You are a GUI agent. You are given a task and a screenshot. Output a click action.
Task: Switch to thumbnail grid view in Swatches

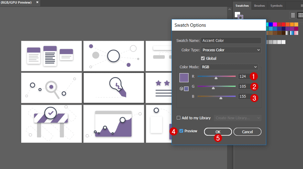pos(300,15)
